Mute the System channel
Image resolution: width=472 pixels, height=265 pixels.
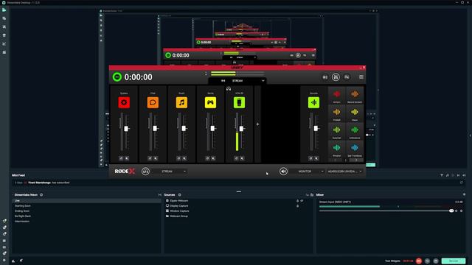127,158
